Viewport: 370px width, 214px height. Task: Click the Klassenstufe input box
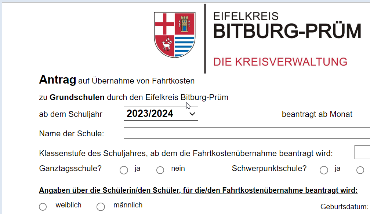point(362,152)
